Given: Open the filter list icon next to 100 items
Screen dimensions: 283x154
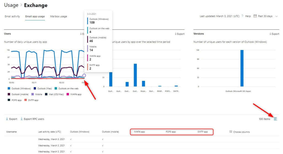Looking at the screenshot, I should [x=275, y=119].
